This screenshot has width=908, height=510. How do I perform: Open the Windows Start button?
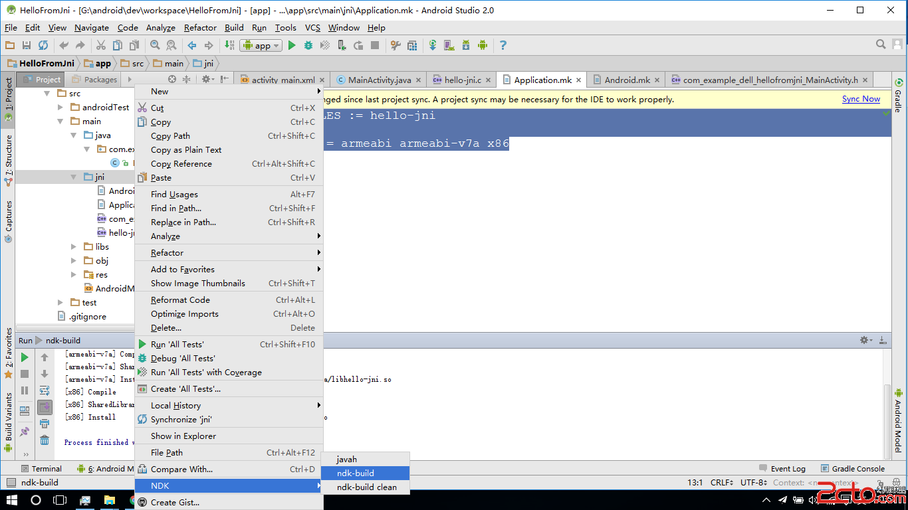pos(11,500)
